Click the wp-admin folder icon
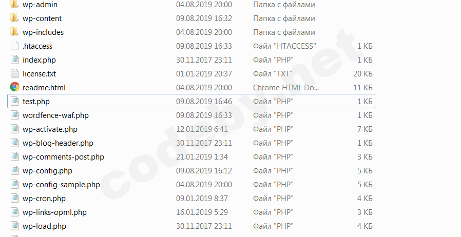Viewport: 461px width, 237px height. point(14,5)
